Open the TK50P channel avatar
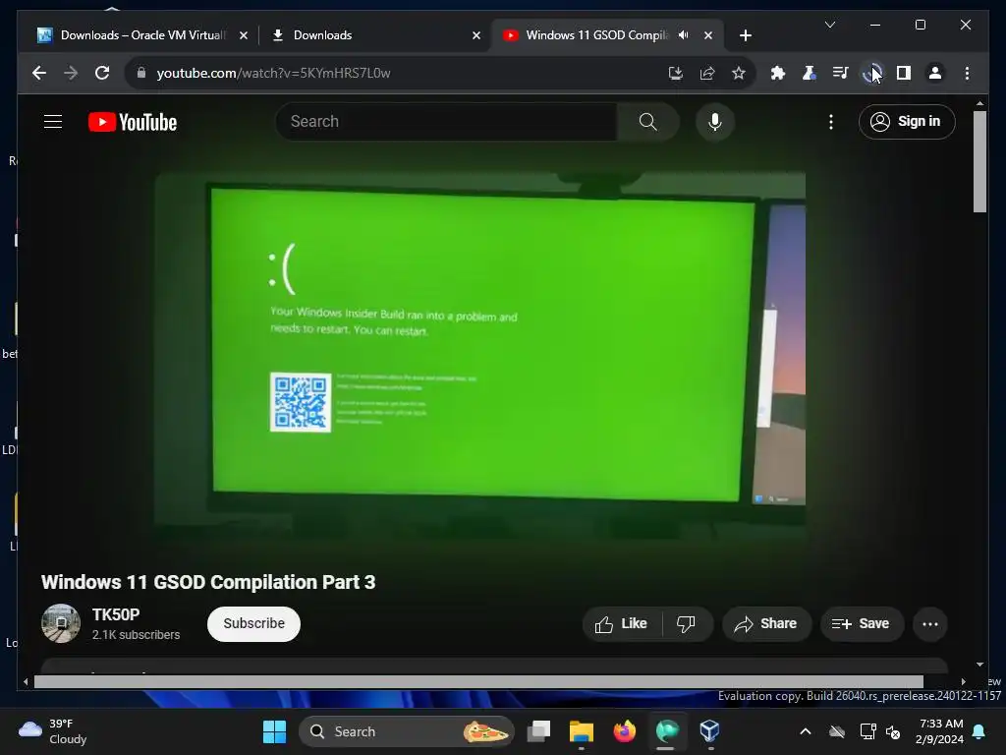 61,623
